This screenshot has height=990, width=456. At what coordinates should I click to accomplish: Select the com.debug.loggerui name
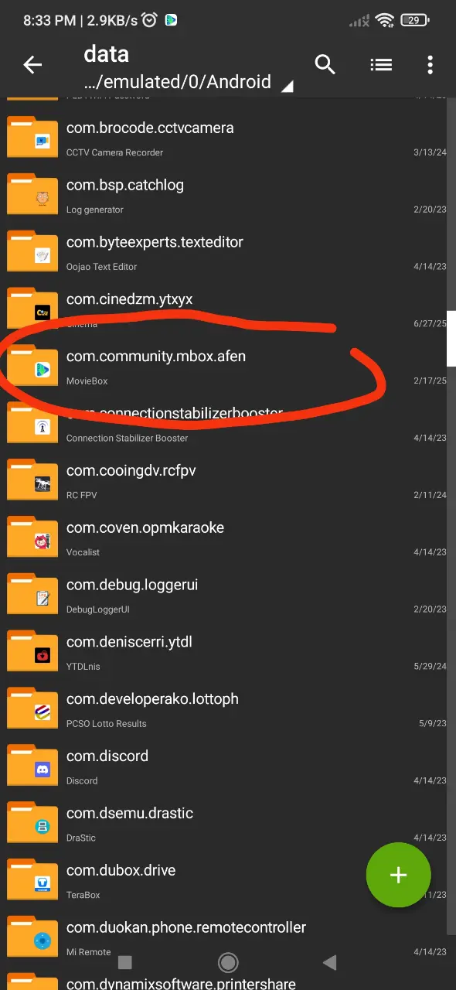pos(132,585)
